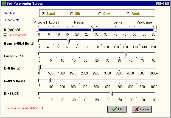The image size is (171, 118).
Task: Click the Dr percentage slider handle
Action: (112, 94)
